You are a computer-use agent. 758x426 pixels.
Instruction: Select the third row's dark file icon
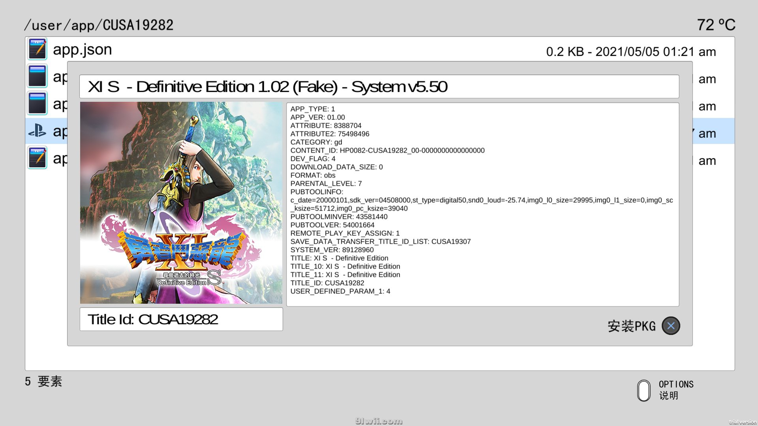click(38, 103)
